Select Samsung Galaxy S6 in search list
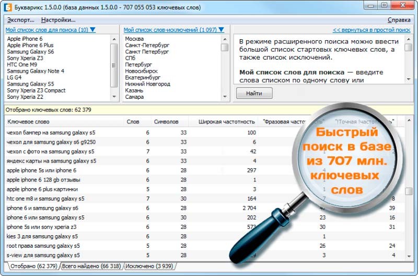 tap(30, 52)
